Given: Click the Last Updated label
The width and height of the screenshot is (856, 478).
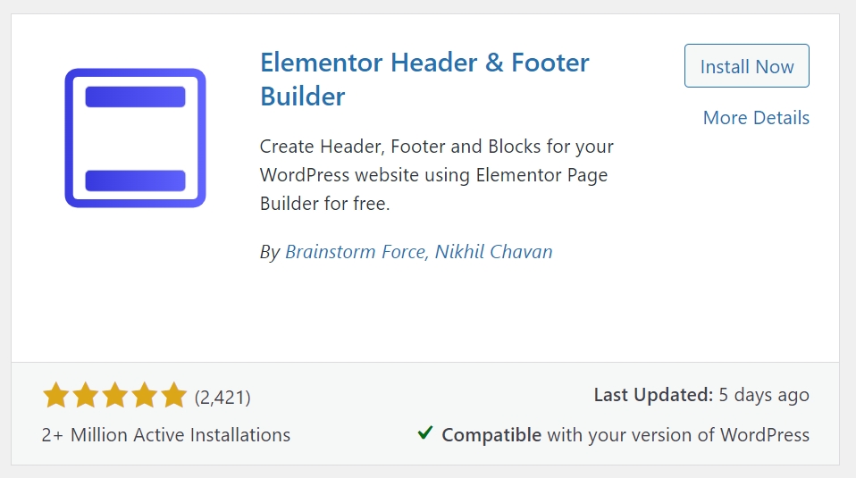Looking at the screenshot, I should coord(653,395).
